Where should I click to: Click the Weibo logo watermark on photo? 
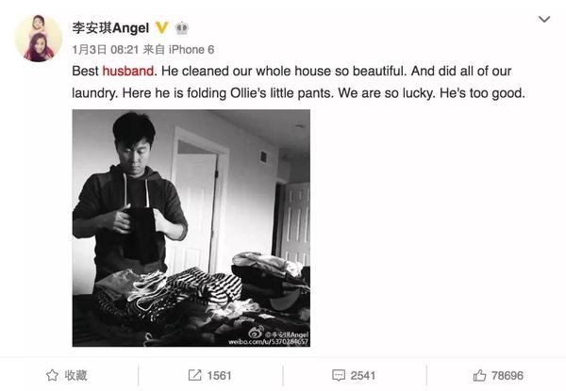tap(256, 333)
